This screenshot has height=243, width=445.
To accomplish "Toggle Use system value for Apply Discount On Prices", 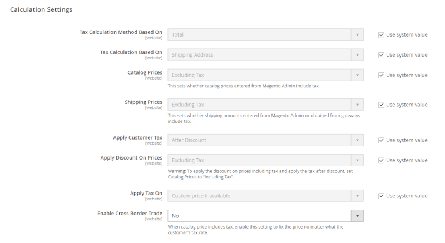I will (381, 161).
